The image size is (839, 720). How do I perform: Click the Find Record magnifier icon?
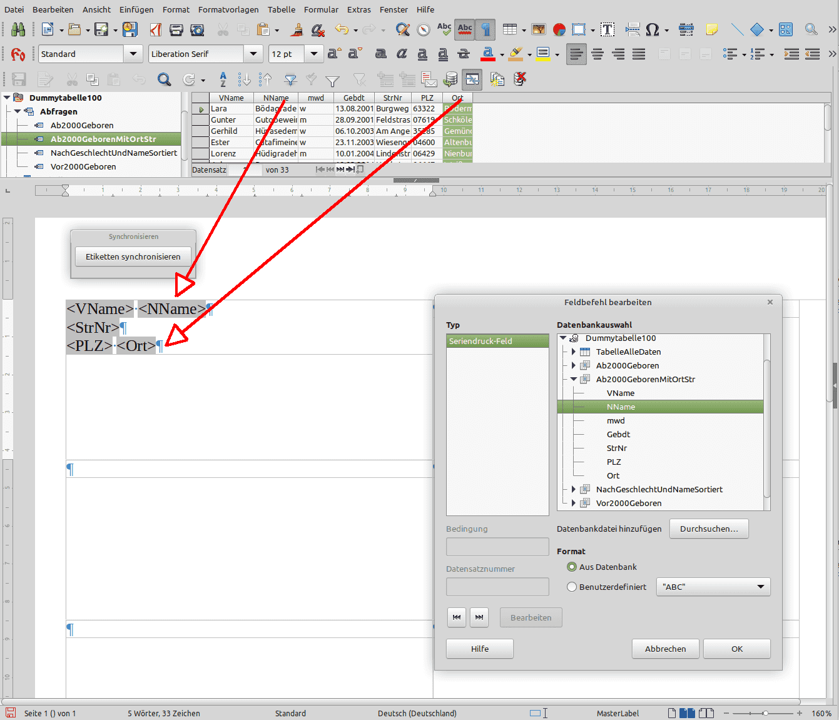(164, 79)
